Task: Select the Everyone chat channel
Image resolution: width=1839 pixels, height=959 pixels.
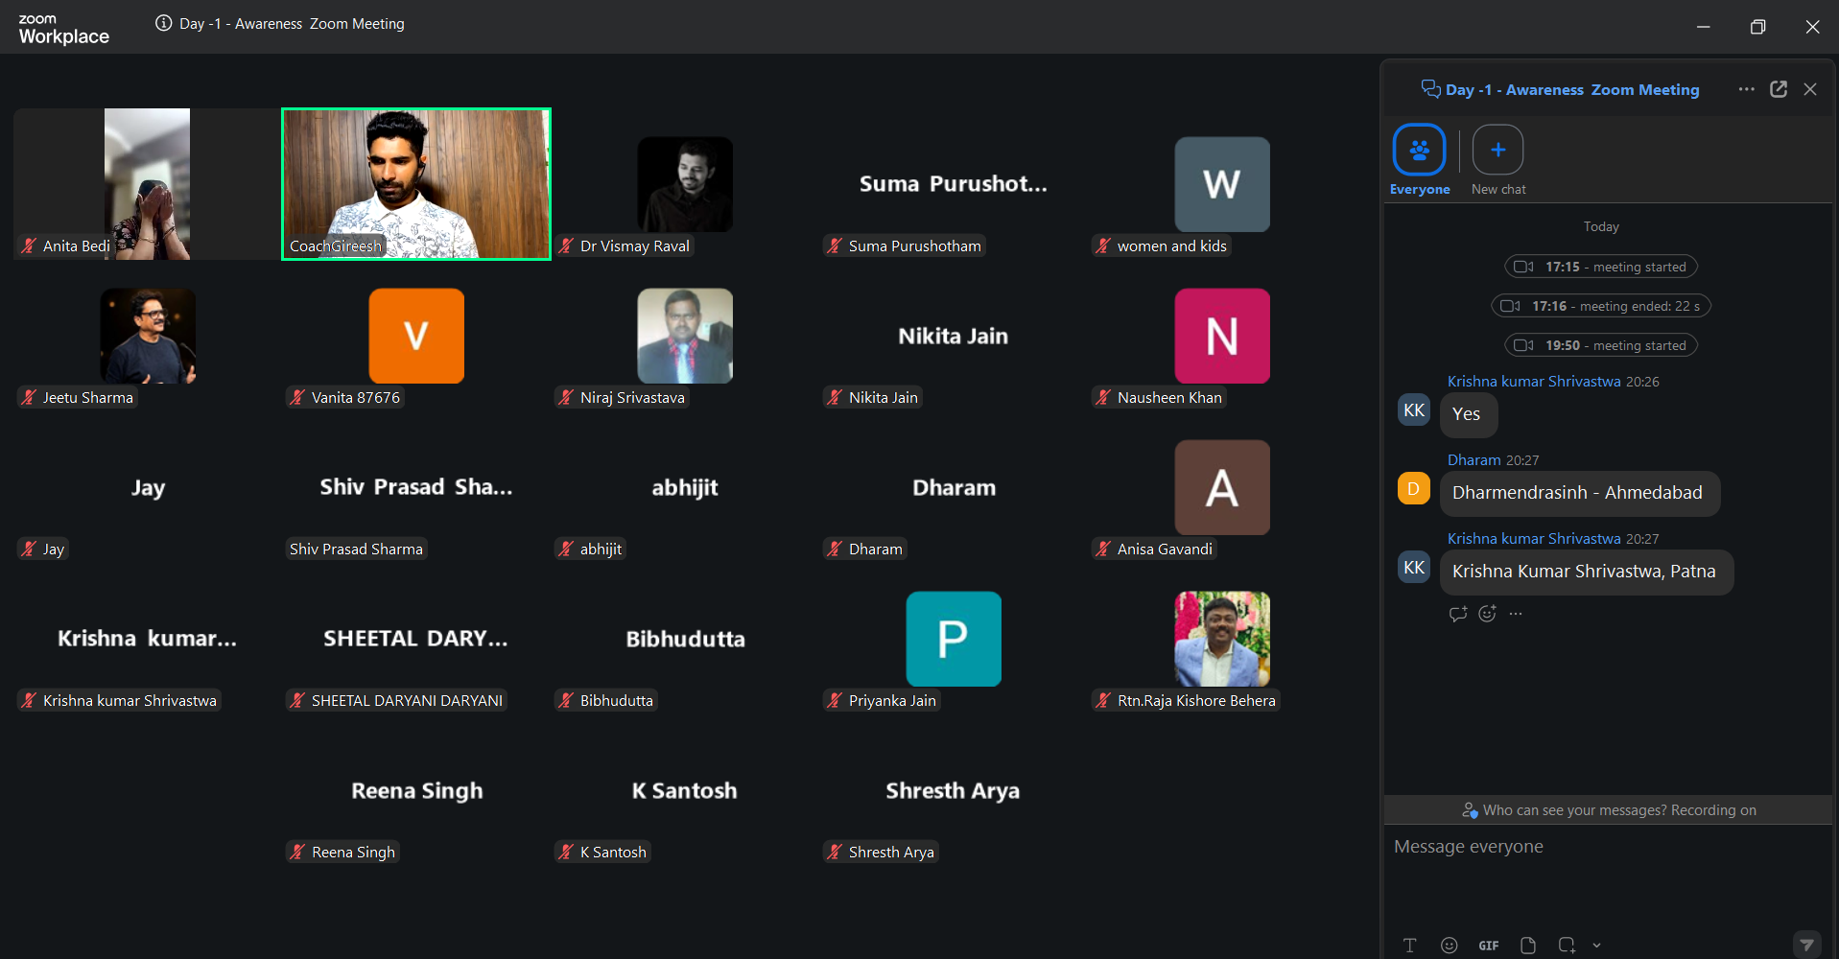Action: point(1420,160)
